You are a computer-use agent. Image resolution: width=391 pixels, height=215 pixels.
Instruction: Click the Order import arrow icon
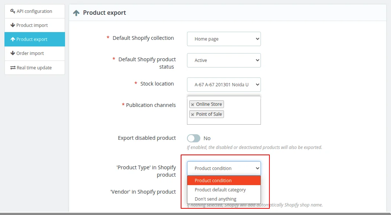(12, 53)
